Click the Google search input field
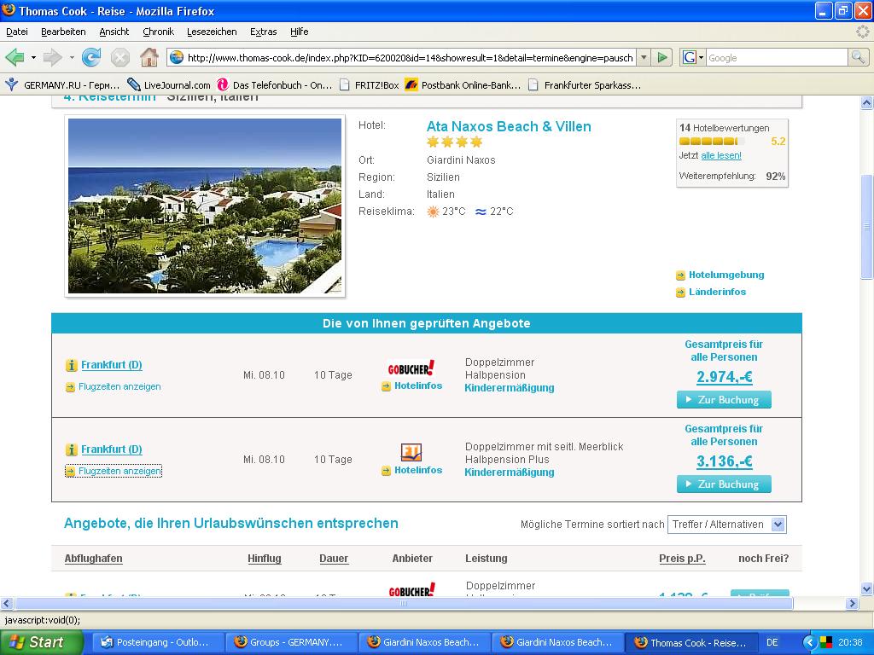 775,57
